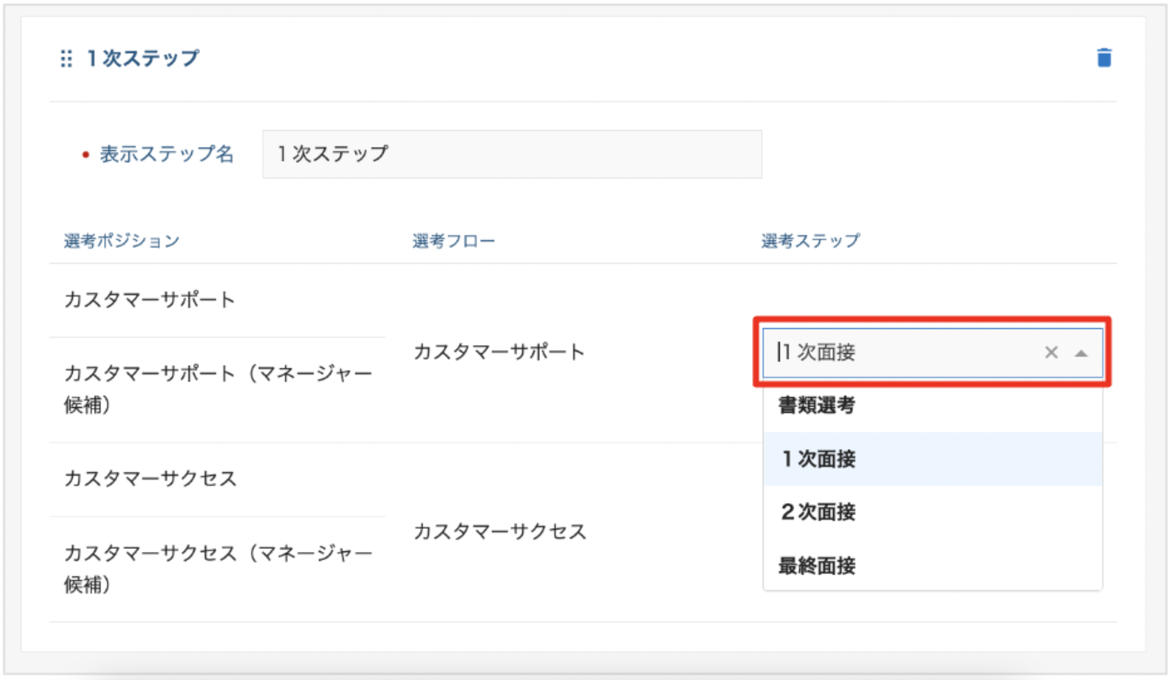
Task: Delete the 1次ステップ card with trash icon
Action: [1104, 58]
